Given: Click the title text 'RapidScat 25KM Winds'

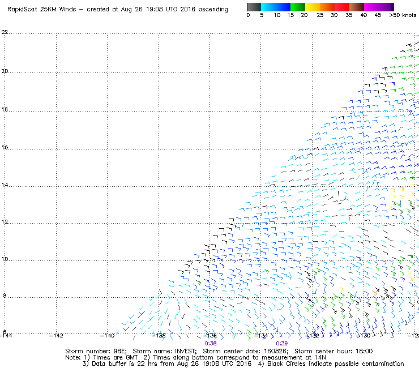Looking at the screenshot, I should (42, 10).
